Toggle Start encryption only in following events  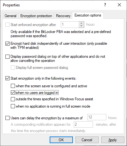(x=7, y=78)
